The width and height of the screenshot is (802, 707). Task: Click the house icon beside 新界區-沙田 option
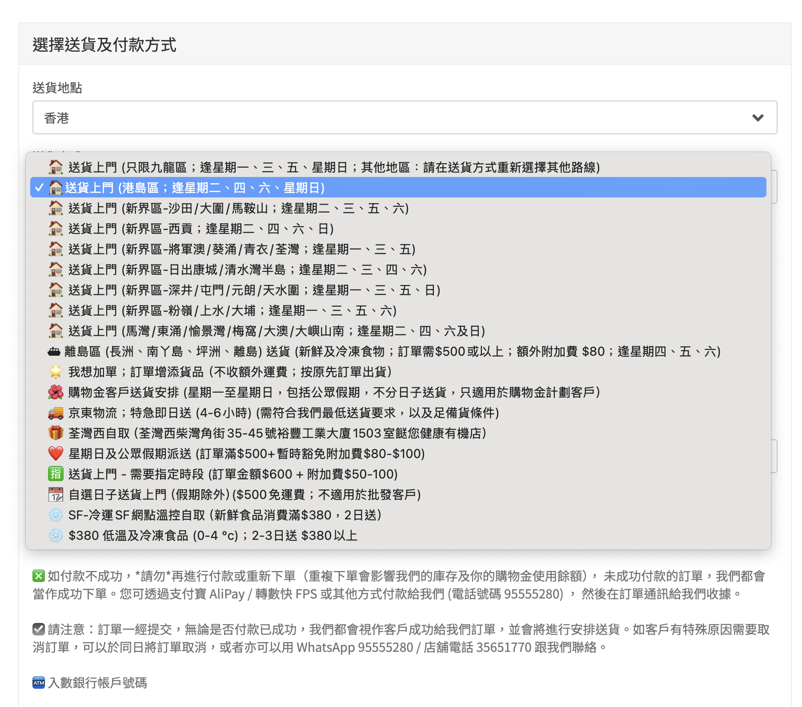point(56,208)
